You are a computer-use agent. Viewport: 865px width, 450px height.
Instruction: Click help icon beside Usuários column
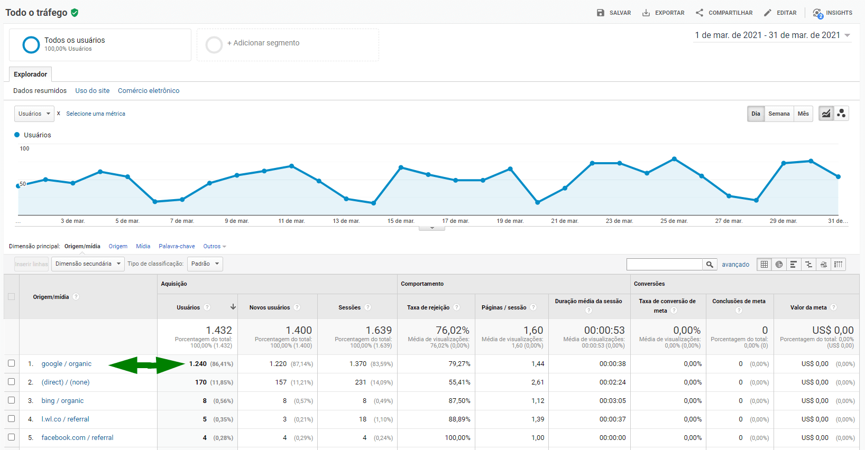point(207,307)
